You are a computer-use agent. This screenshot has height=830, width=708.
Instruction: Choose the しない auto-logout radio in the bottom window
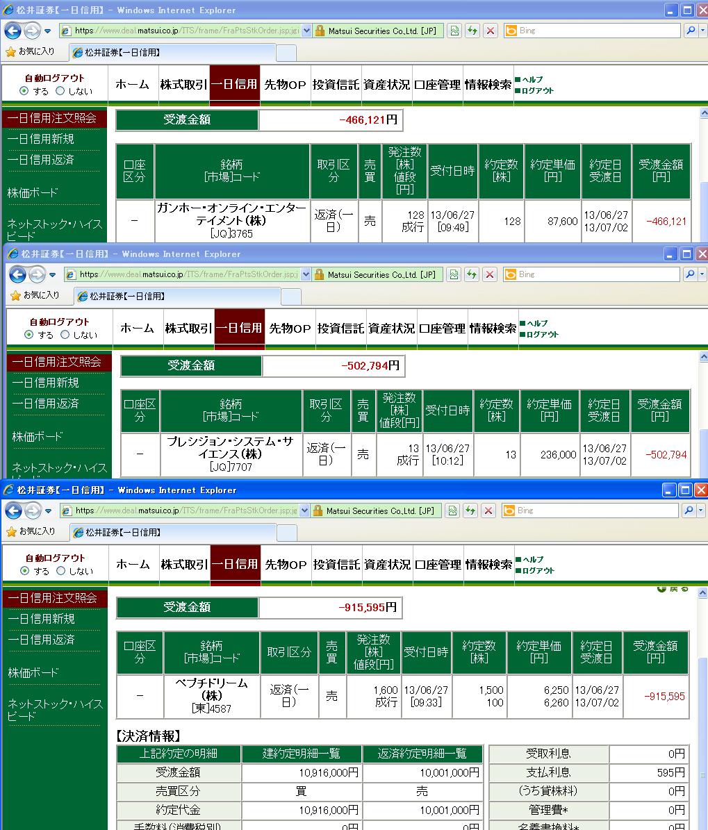[x=60, y=571]
